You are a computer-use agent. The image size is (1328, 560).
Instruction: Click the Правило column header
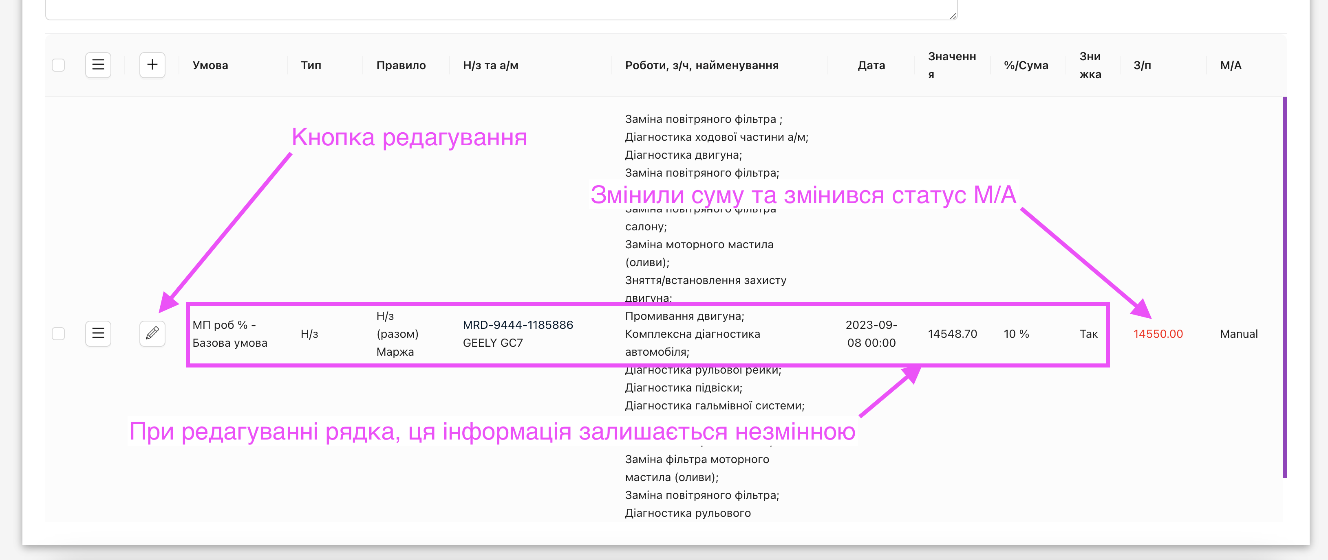coord(401,66)
